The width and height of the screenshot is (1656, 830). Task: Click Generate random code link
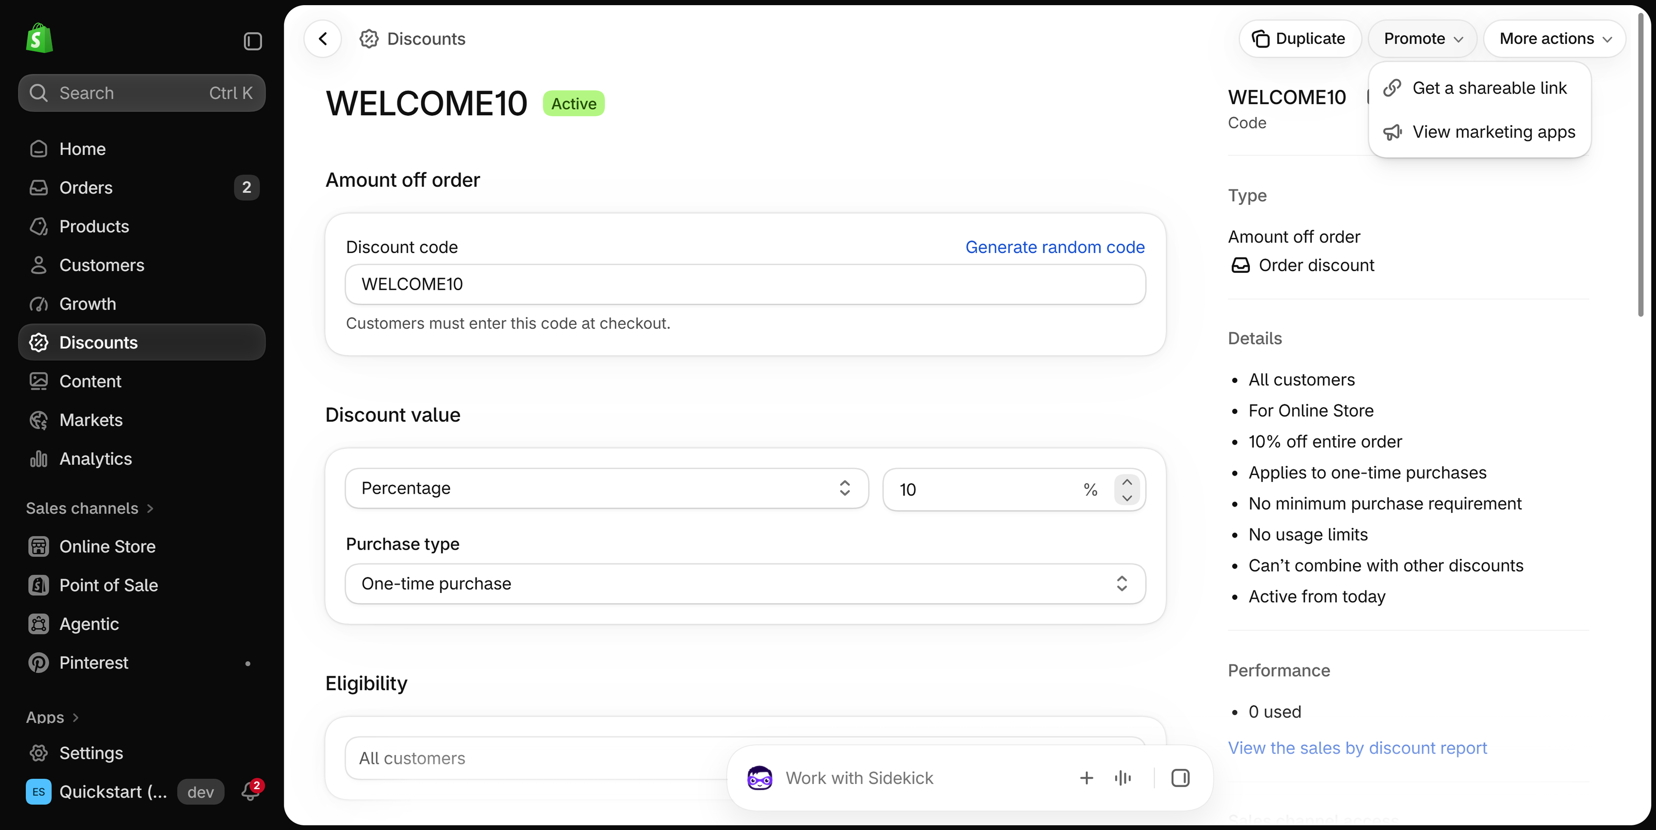coord(1055,247)
